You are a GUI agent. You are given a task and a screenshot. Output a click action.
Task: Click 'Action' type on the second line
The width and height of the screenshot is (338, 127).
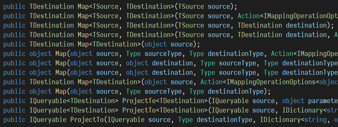pyautogui.click(x=249, y=16)
